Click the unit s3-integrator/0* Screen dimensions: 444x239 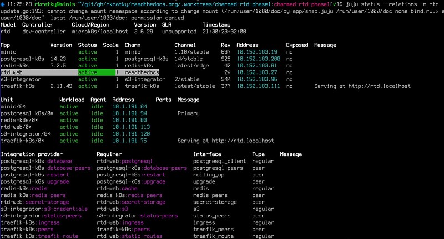[26, 134]
